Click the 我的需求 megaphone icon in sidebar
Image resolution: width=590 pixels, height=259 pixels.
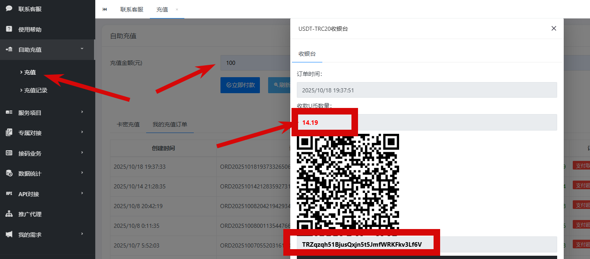pos(9,234)
